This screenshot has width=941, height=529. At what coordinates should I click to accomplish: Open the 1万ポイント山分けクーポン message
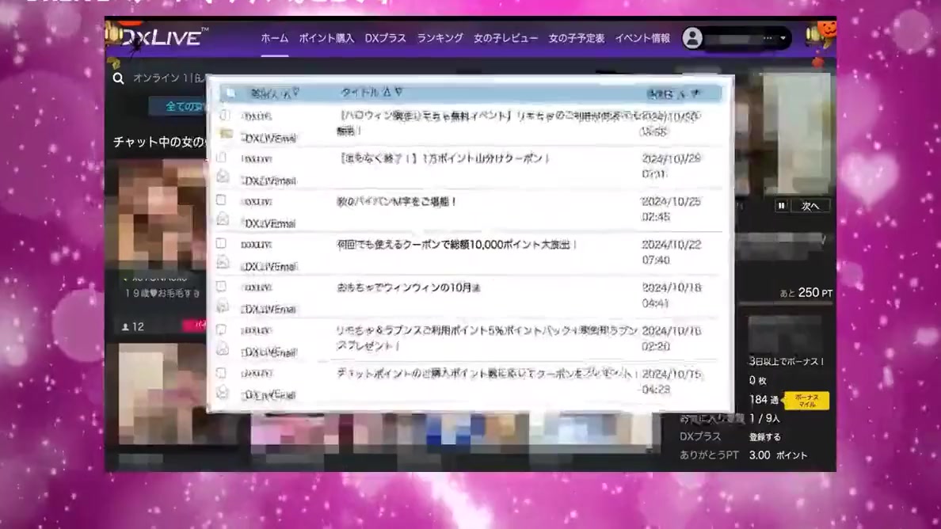click(444, 158)
